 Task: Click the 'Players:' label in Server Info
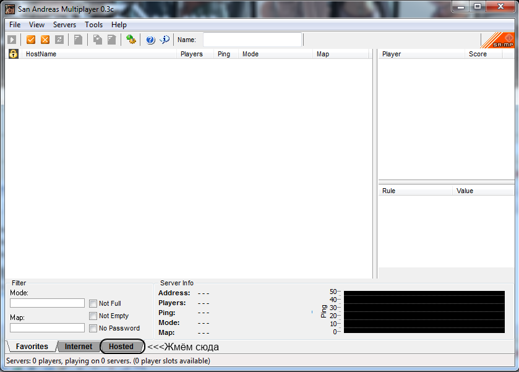click(x=172, y=303)
